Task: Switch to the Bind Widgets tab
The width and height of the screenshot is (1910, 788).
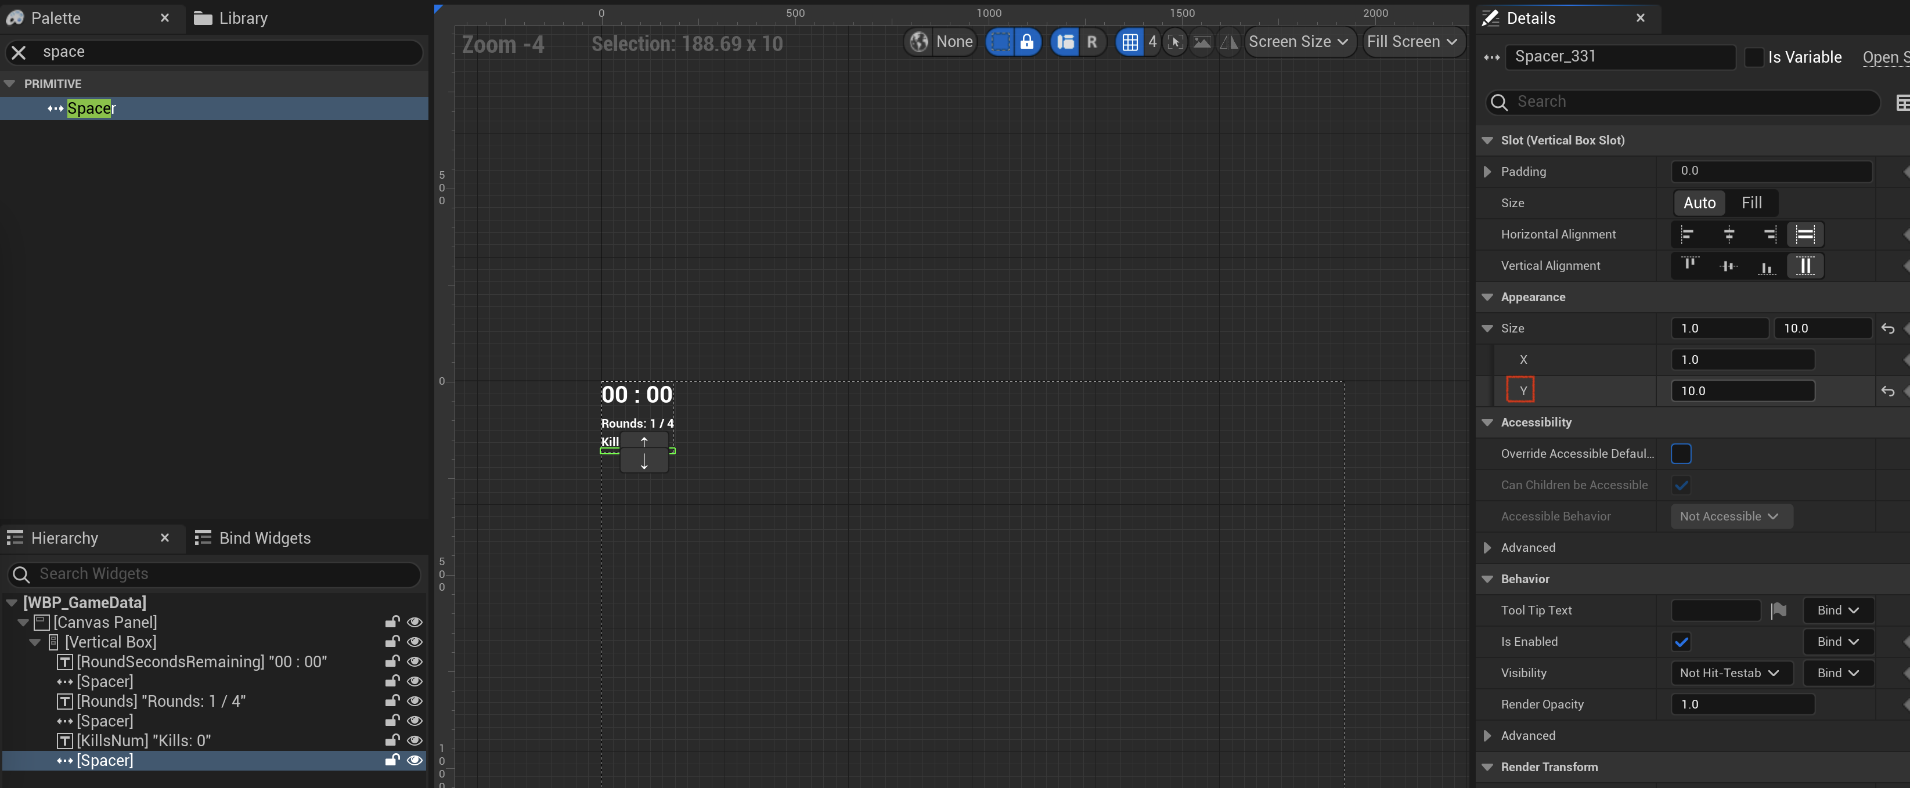Action: tap(254, 538)
